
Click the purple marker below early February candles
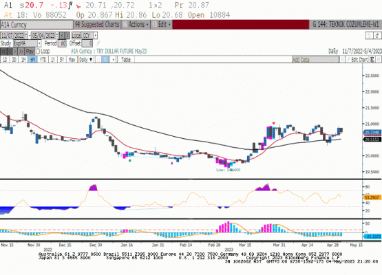[x=172, y=164]
